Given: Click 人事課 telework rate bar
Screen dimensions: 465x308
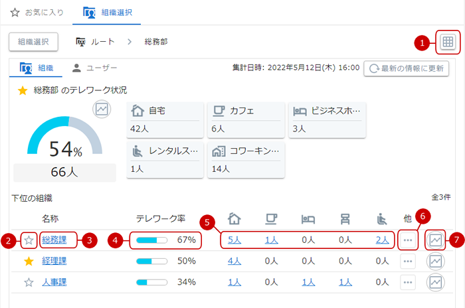Looking at the screenshot, I should pyautogui.click(x=152, y=282).
